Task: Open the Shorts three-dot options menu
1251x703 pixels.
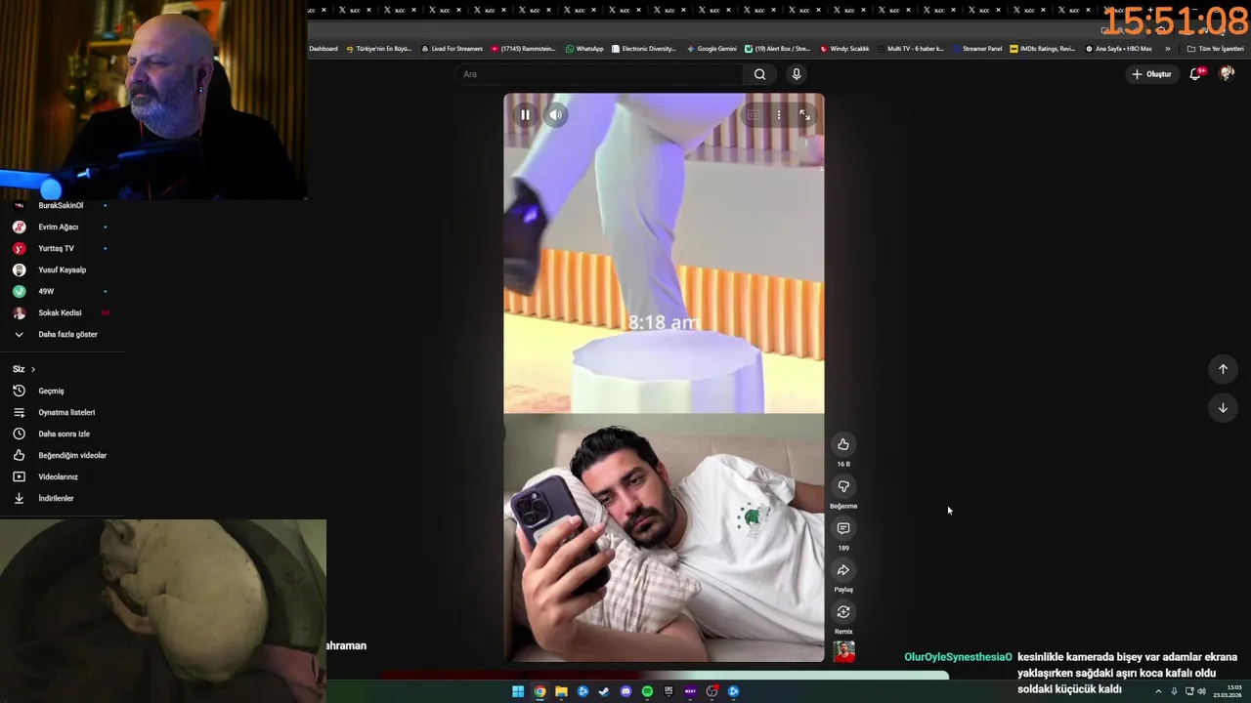Action: point(779,115)
